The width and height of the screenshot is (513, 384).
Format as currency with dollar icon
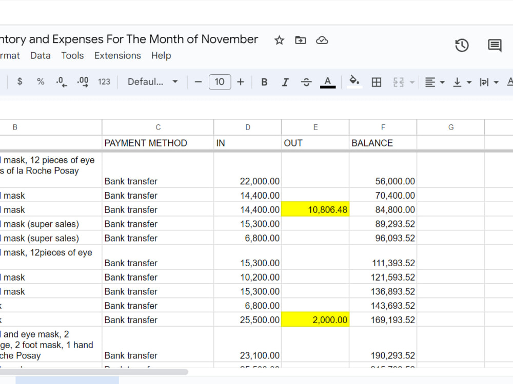click(x=19, y=81)
